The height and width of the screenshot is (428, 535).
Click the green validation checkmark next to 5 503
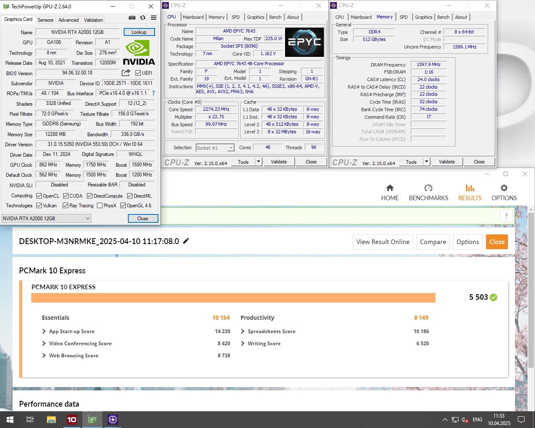pyautogui.click(x=494, y=297)
